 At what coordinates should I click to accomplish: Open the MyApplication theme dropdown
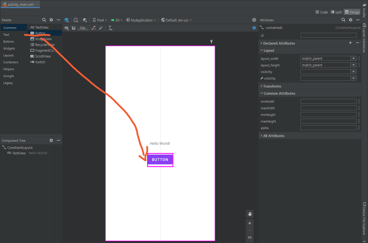[x=141, y=20]
